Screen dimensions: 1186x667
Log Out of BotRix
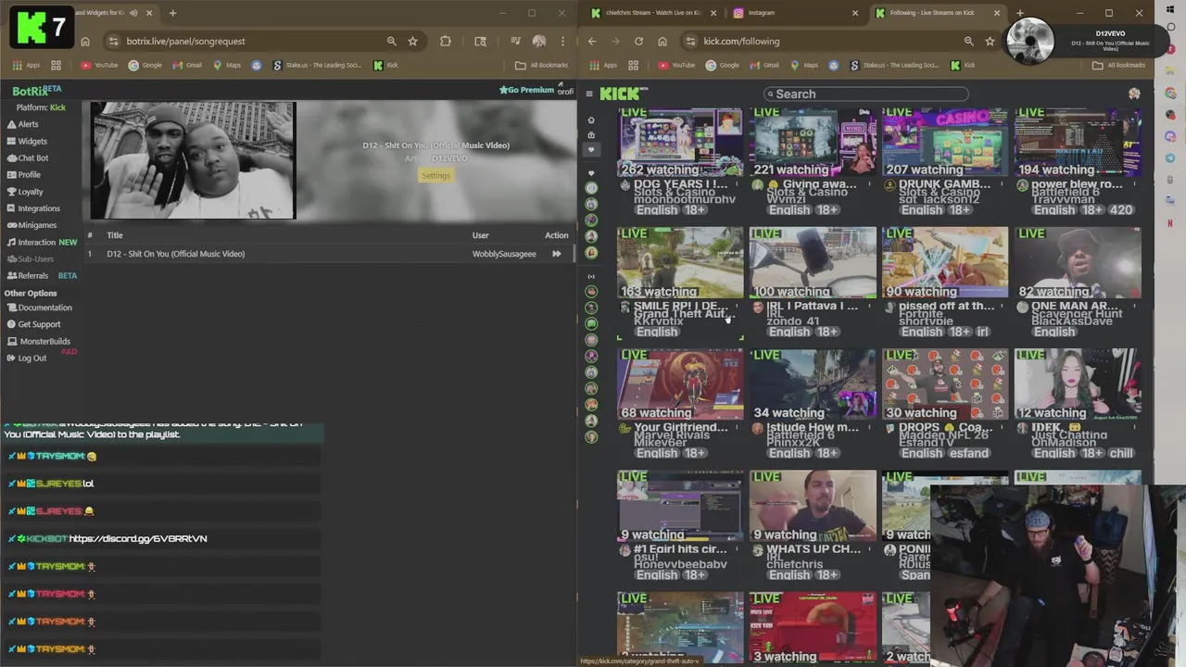click(26, 358)
